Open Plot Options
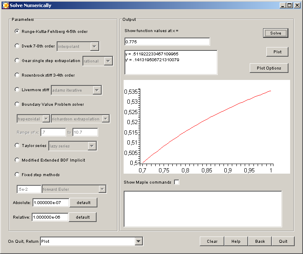Image resolution: width=303 pixels, height=254 pixels. point(269,68)
